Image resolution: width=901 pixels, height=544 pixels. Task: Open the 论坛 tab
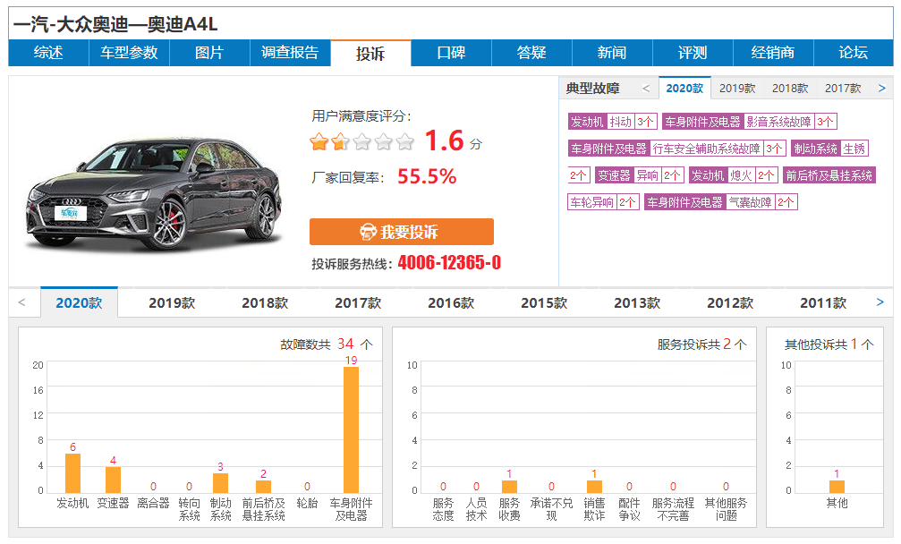[x=853, y=53]
